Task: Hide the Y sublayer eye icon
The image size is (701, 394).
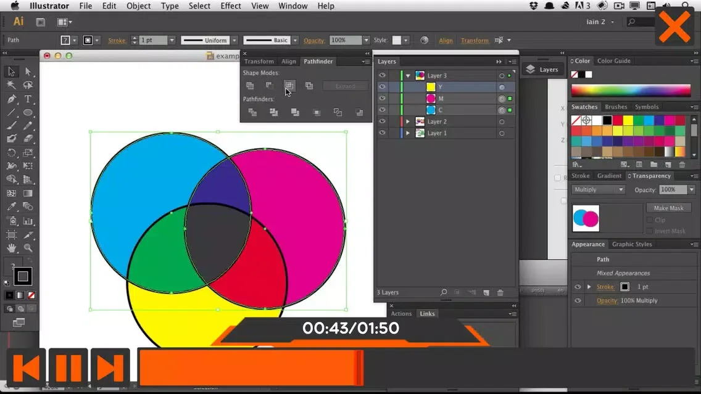Action: [382, 87]
